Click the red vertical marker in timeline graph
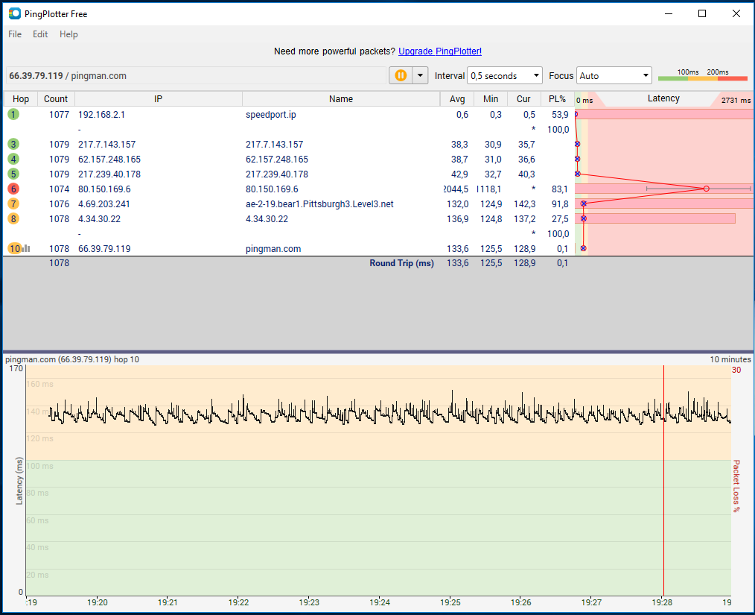 click(x=663, y=481)
